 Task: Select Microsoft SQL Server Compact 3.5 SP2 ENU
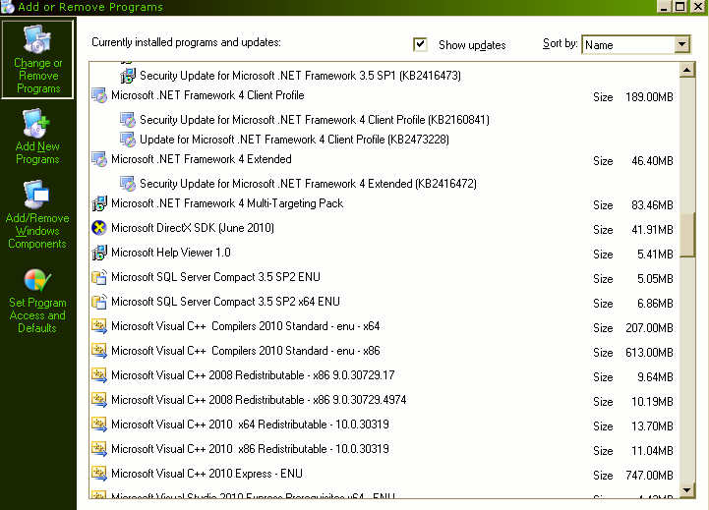(215, 277)
